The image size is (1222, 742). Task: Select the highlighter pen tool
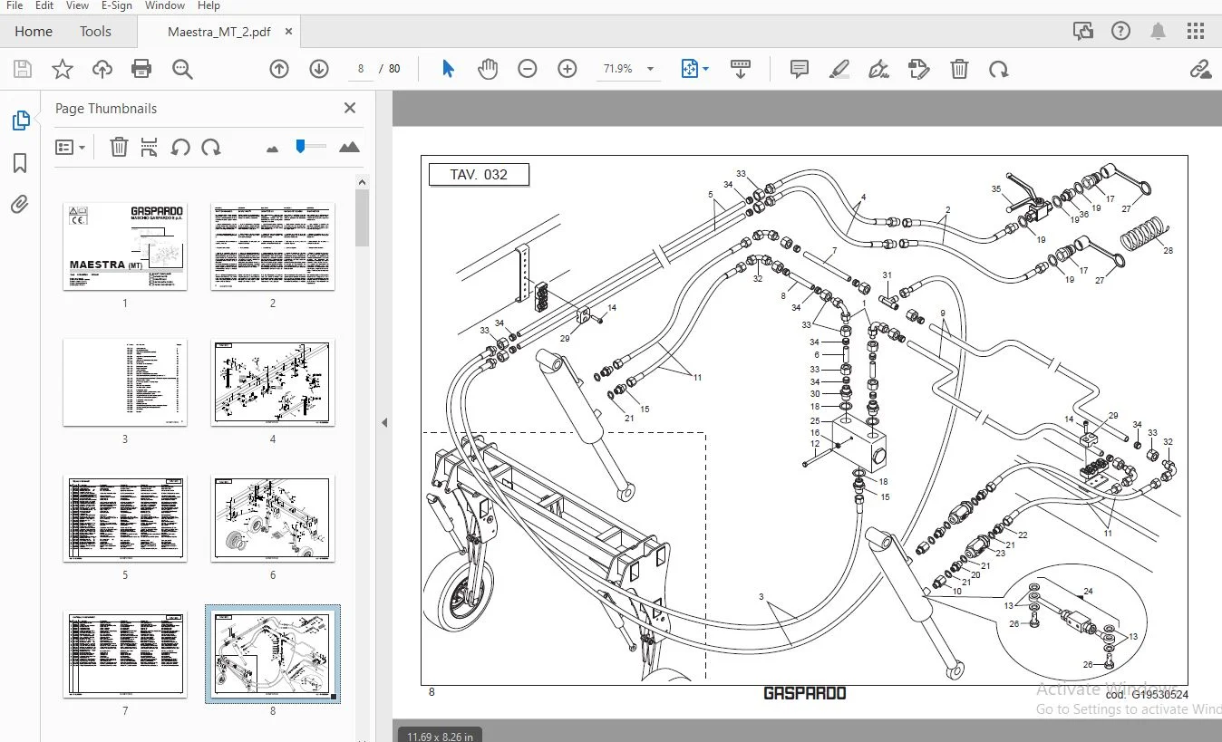(839, 69)
